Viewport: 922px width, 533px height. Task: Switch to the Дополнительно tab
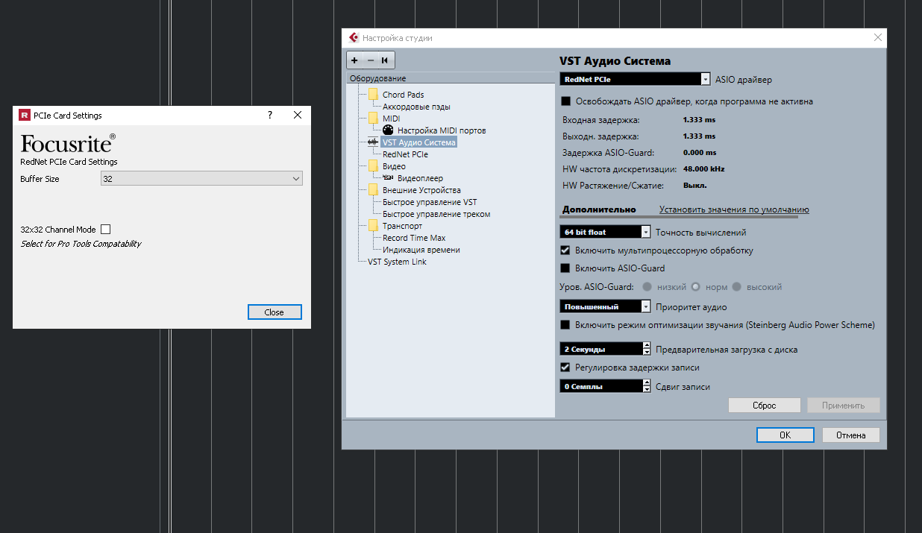point(599,209)
